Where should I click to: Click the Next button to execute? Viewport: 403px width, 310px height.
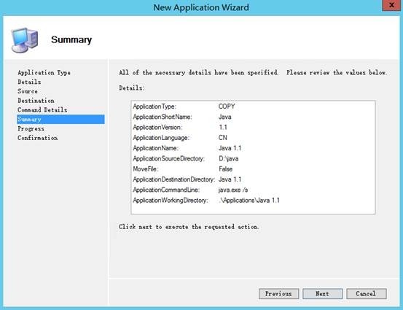point(323,293)
